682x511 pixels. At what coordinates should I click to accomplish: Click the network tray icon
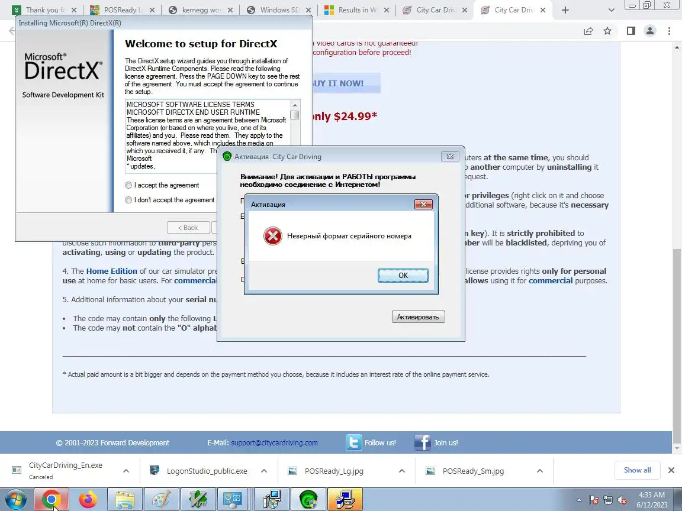click(608, 500)
